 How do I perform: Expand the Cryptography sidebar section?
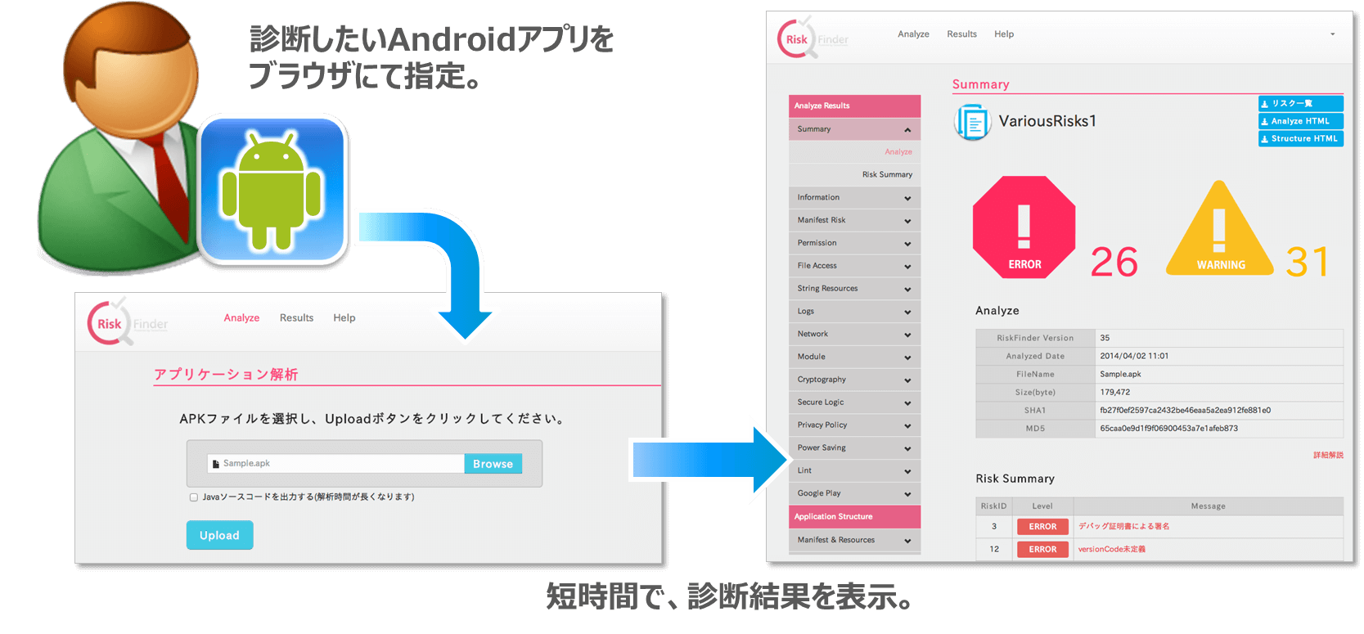854,380
